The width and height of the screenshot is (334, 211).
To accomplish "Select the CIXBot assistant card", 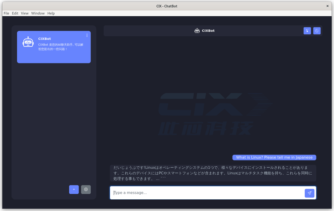I will coord(54,47).
